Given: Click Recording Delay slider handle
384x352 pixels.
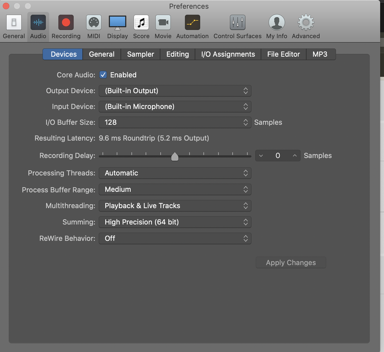Looking at the screenshot, I should 175,157.
